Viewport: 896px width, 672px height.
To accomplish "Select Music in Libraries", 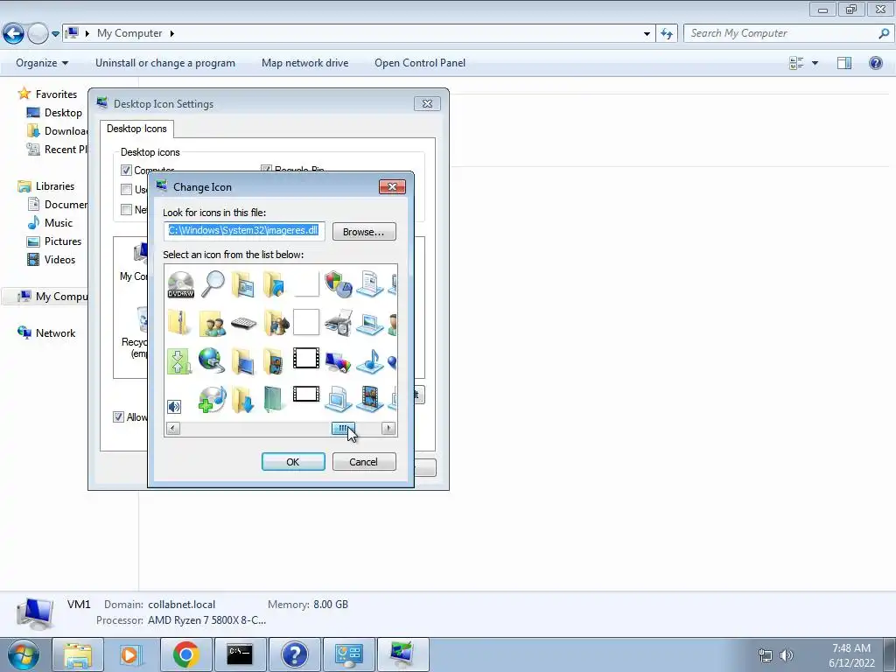I will point(50,223).
